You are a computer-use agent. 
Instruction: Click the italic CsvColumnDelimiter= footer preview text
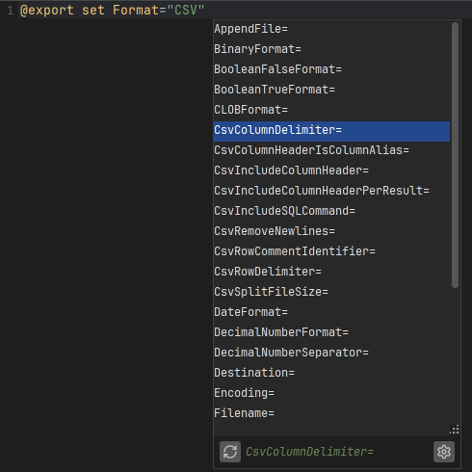tap(309, 452)
